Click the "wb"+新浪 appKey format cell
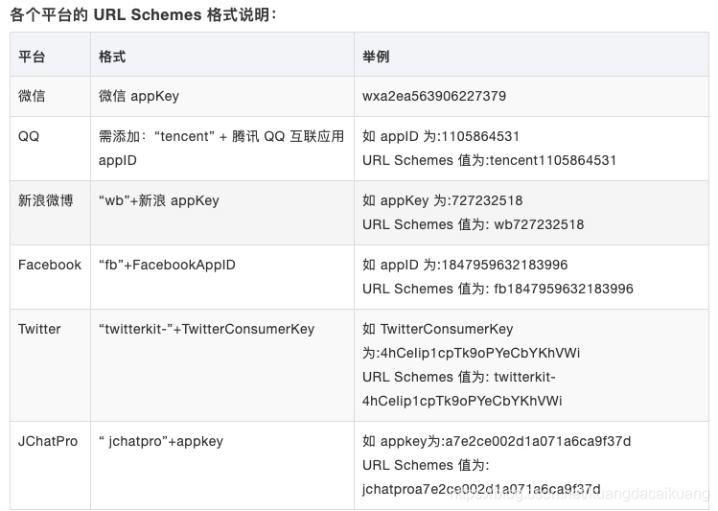 point(159,200)
